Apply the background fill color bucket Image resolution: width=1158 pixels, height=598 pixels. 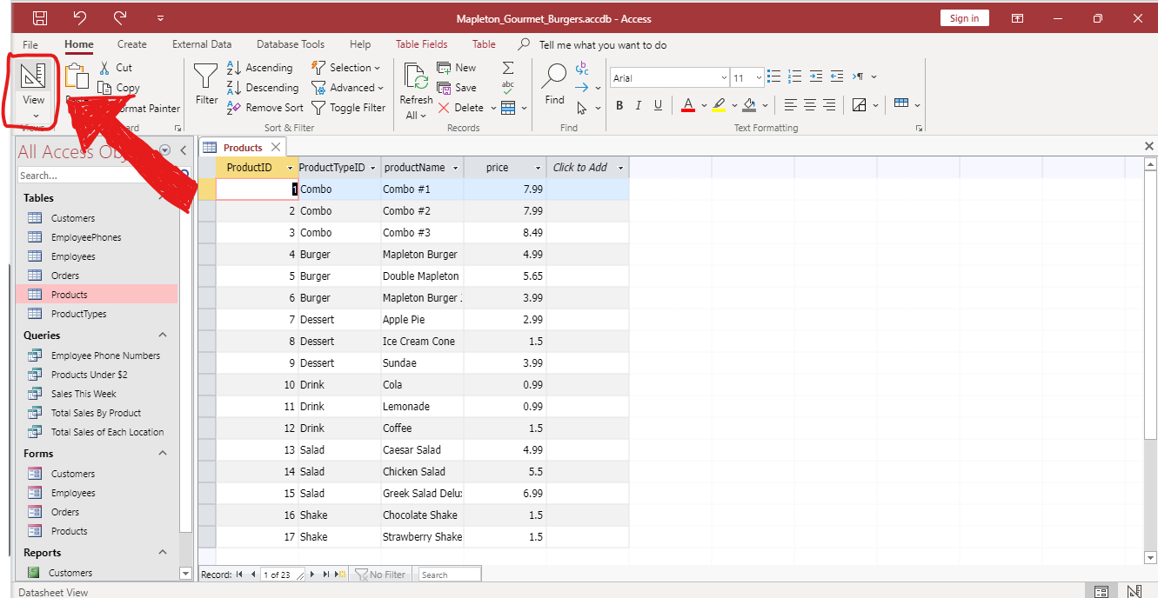pos(749,105)
